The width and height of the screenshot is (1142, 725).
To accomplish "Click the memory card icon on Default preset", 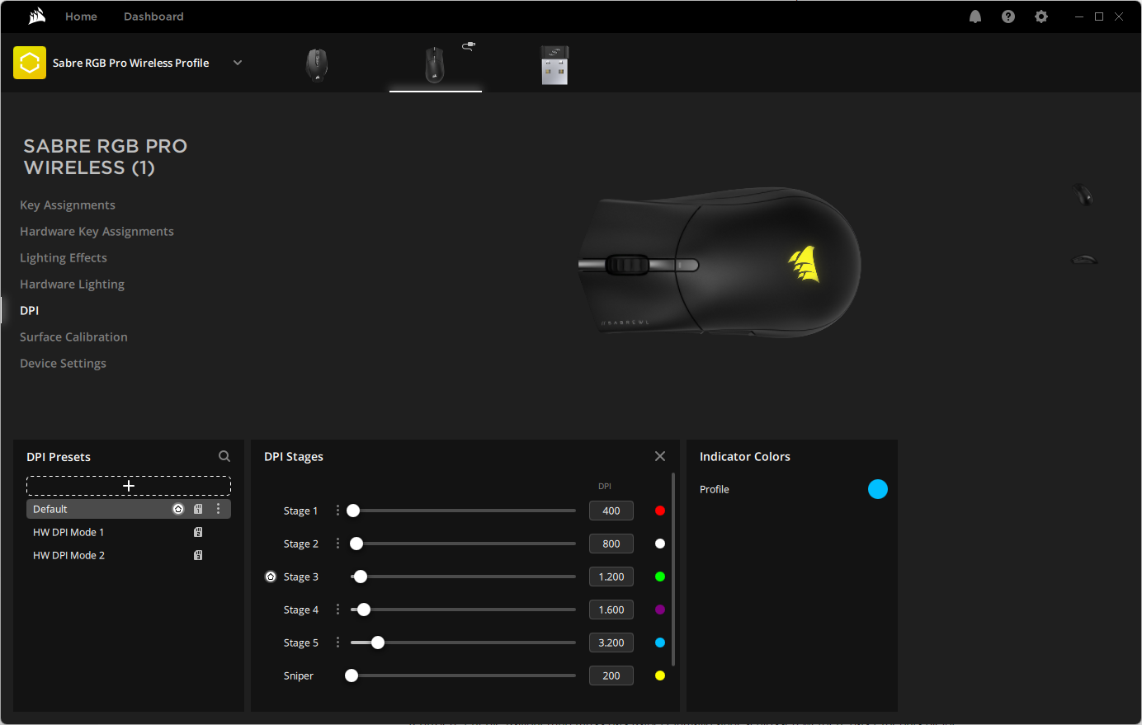I will (198, 509).
